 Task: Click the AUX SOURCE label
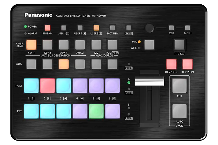(x=104, y=55)
